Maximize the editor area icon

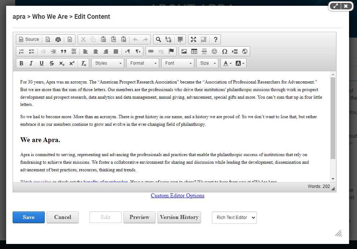click(x=193, y=39)
